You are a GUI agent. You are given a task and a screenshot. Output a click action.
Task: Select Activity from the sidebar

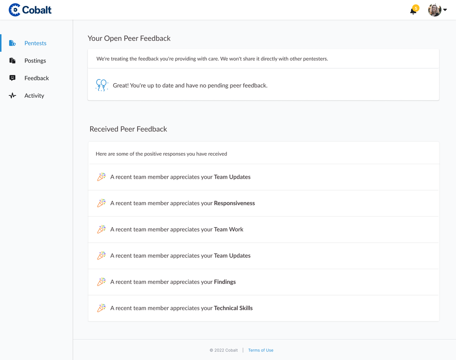34,95
